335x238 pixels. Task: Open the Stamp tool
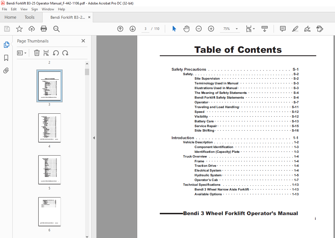pos(320,29)
